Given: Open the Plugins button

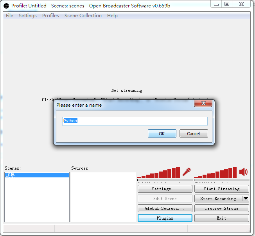Looking at the screenshot, I should point(165,218).
